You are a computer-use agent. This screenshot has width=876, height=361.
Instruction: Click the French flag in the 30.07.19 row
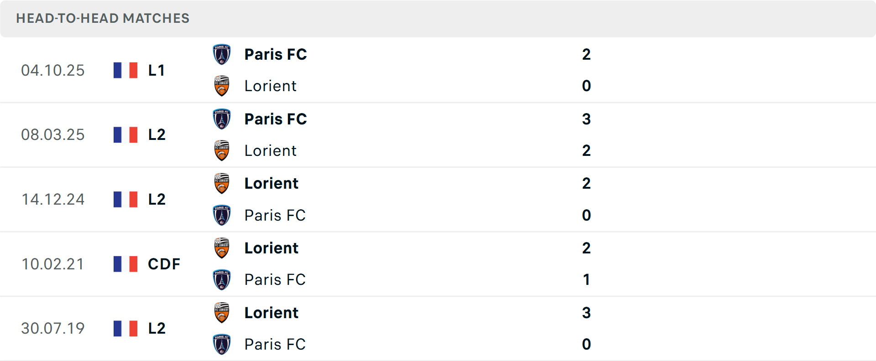125,328
